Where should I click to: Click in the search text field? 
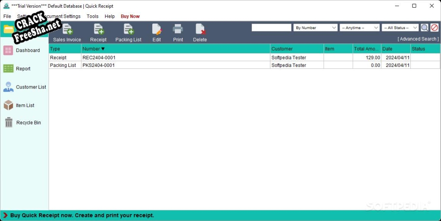coord(271,28)
